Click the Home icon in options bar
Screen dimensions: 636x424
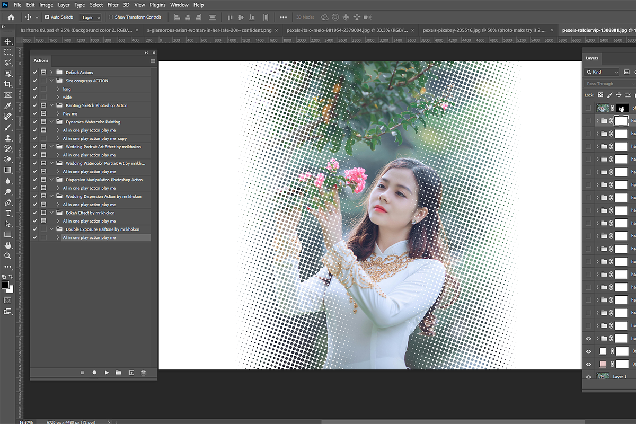[11, 17]
